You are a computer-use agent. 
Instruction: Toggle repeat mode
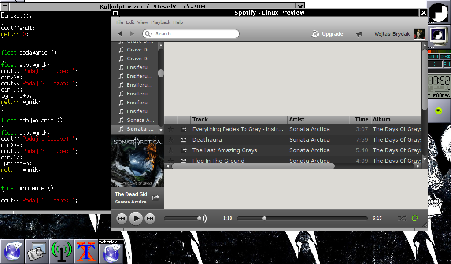click(x=415, y=218)
